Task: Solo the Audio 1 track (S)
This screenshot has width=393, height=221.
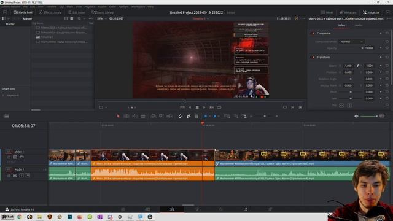Action: (x=21, y=176)
